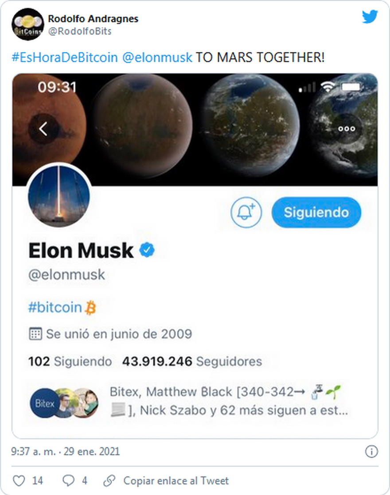Click the calendar joined-date icon
390x495 pixels.
tap(35, 334)
